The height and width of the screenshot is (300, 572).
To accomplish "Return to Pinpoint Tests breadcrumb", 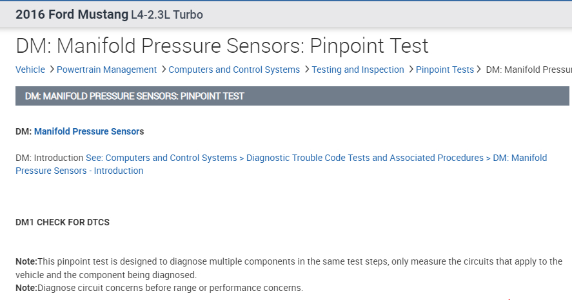I will tap(445, 70).
